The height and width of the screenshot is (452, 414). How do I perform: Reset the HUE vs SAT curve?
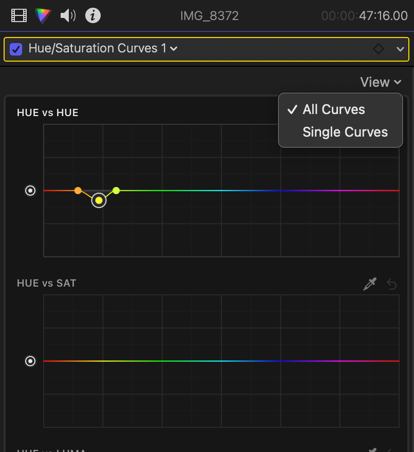coord(392,284)
